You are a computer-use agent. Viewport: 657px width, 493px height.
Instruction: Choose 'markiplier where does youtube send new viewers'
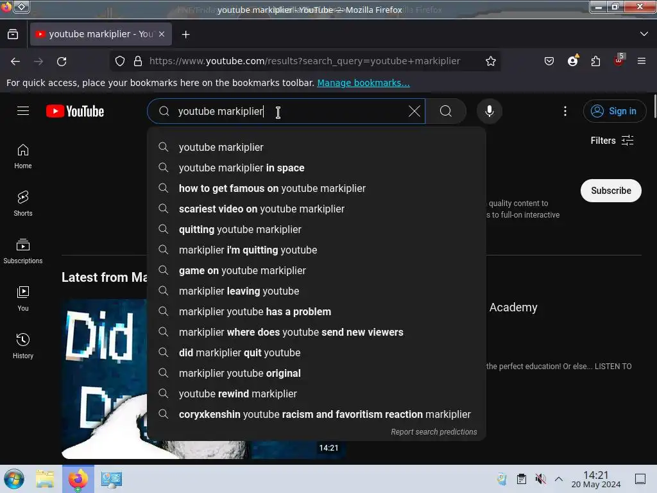click(316, 332)
